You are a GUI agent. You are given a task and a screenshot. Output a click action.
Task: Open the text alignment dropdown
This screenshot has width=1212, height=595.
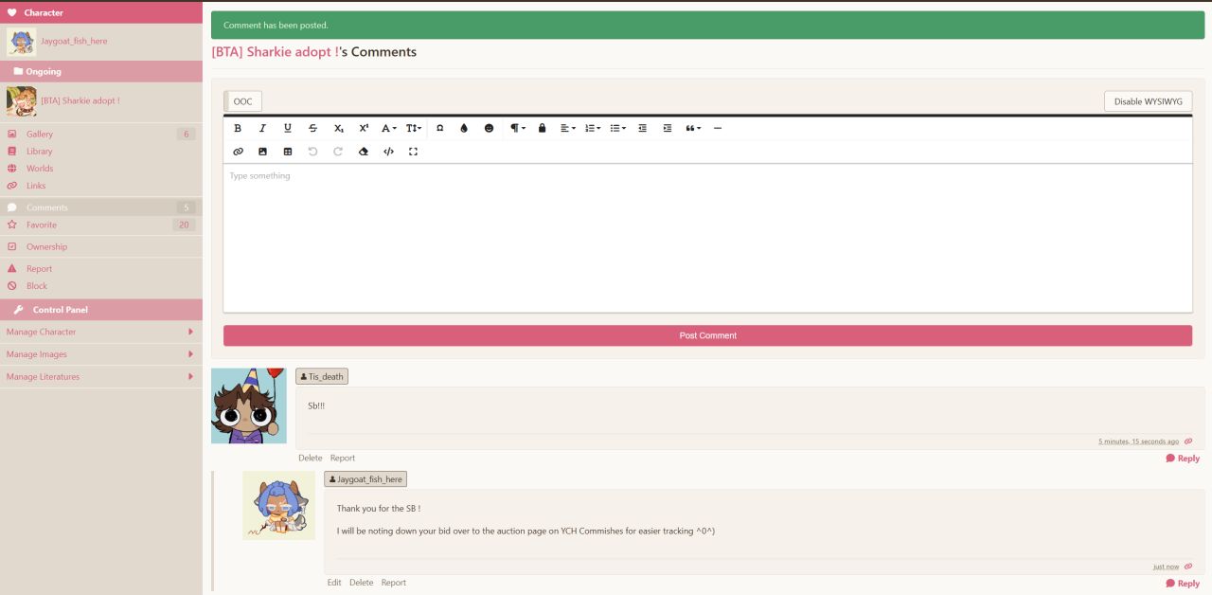click(x=567, y=128)
